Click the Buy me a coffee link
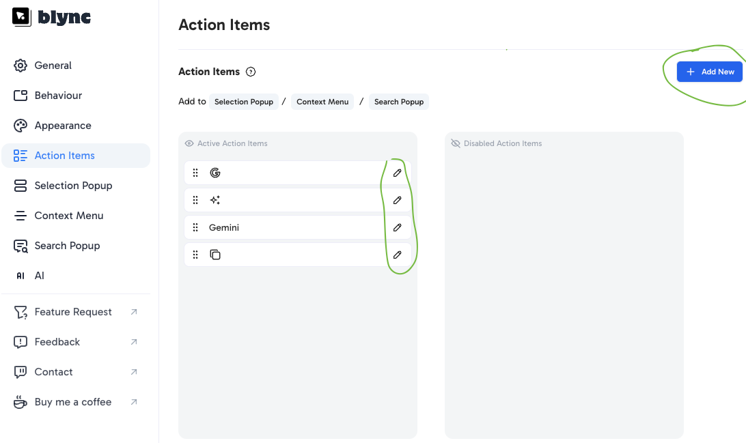The width and height of the screenshot is (746, 443). [72, 402]
